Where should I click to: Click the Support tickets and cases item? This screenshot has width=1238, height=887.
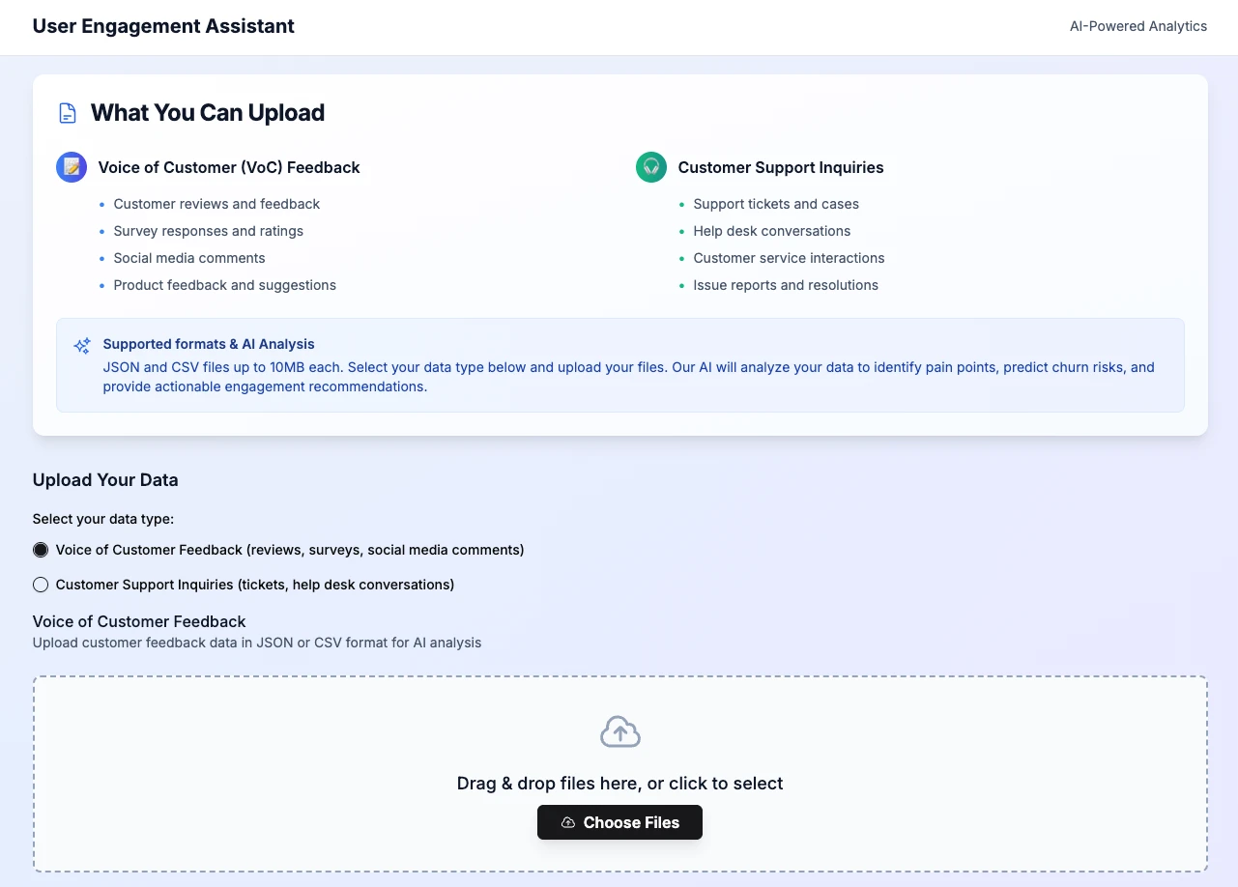tap(775, 204)
